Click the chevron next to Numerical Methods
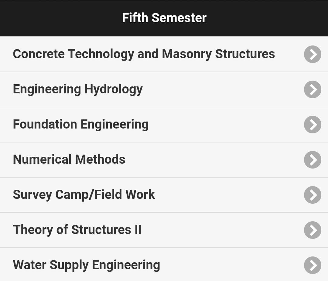The height and width of the screenshot is (281, 328). pyautogui.click(x=313, y=160)
